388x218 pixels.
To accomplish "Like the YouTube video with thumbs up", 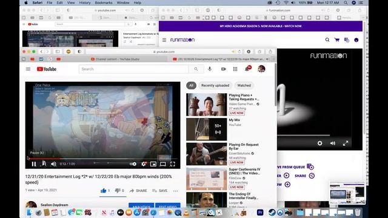I will point(105,191).
